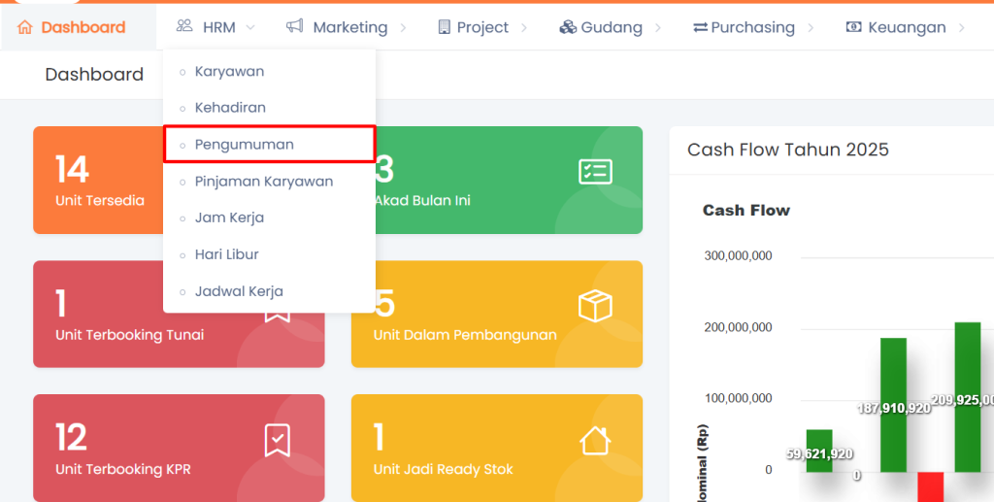Open Pinjaman Karyawan menu entry

(263, 181)
